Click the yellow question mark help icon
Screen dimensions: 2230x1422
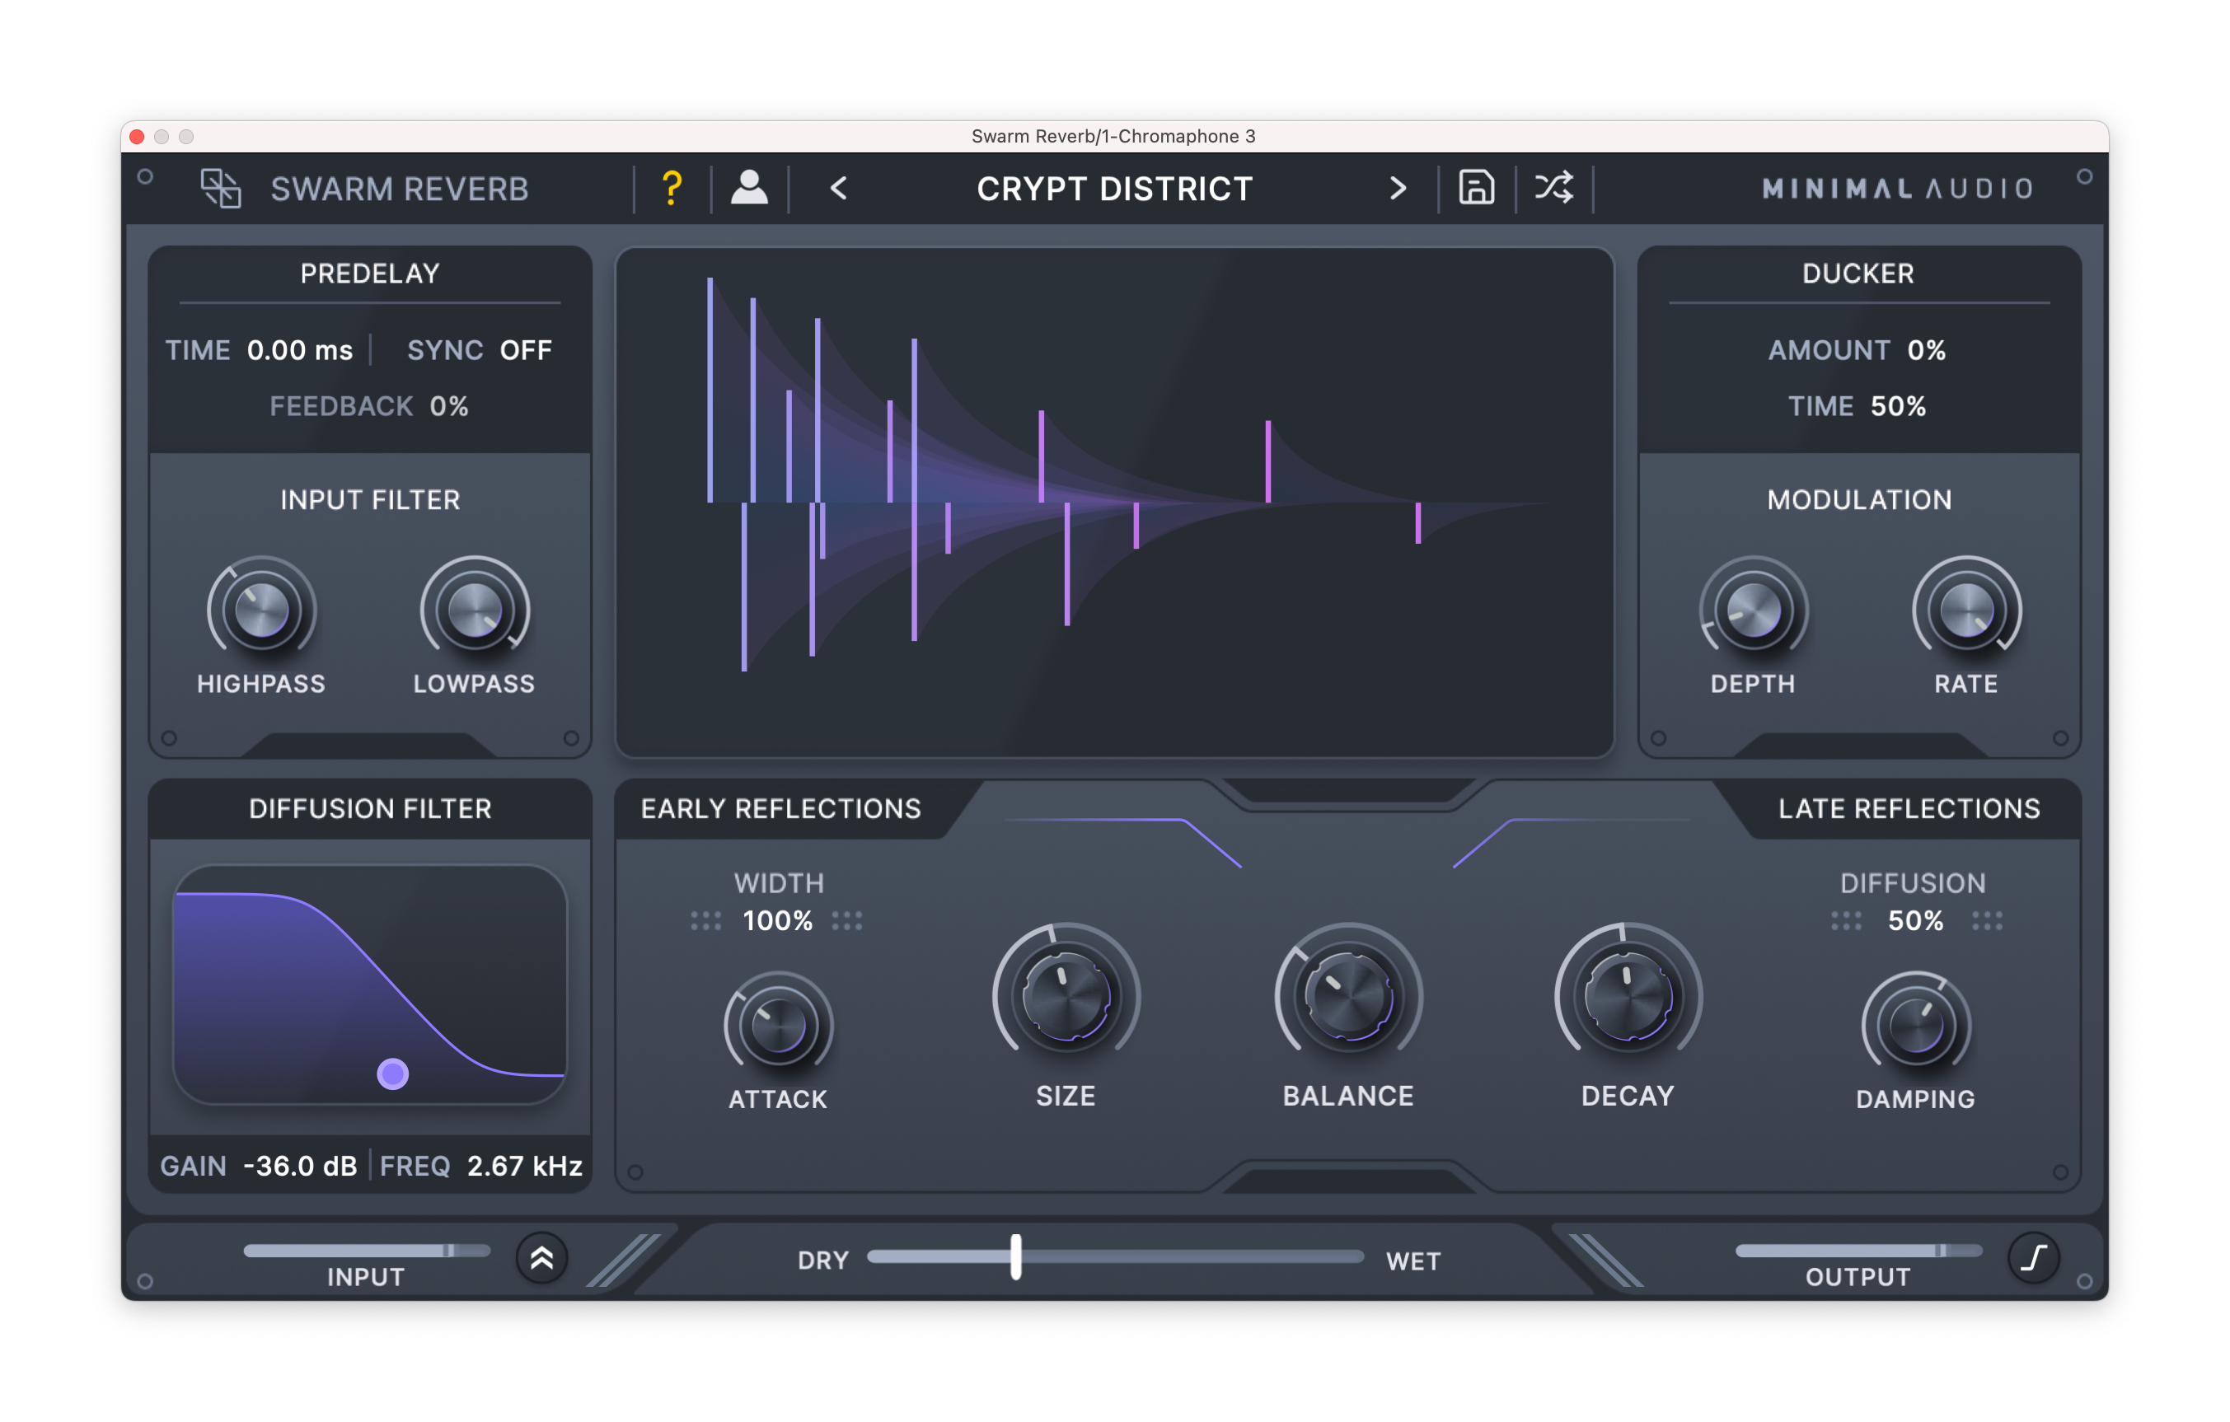(x=672, y=189)
